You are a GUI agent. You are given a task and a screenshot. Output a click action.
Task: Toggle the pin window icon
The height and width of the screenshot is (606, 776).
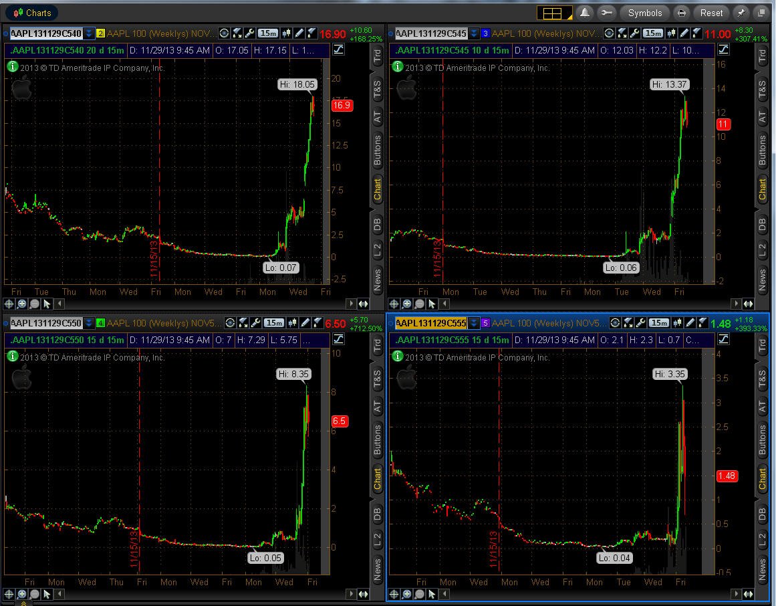(741, 13)
